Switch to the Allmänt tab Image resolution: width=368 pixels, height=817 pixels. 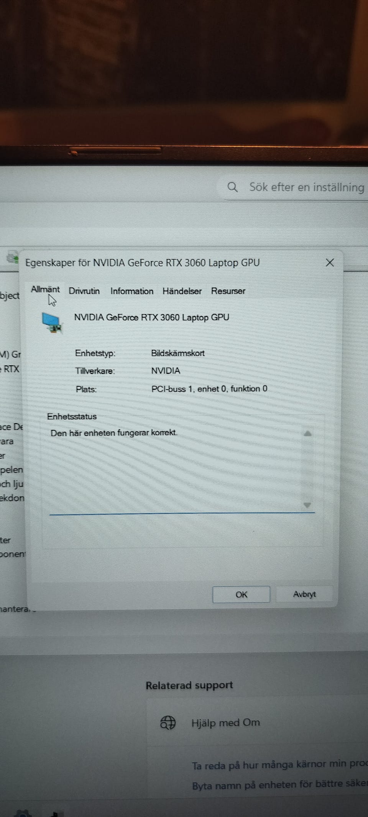pyautogui.click(x=45, y=290)
